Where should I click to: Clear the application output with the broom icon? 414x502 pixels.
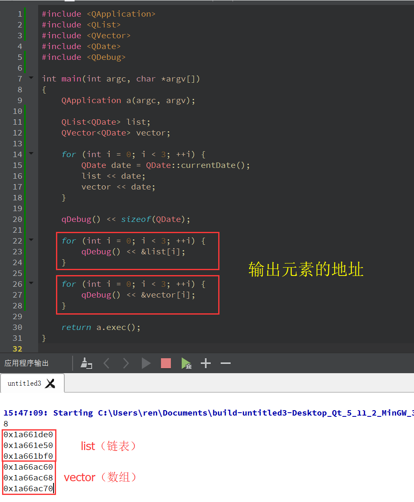click(86, 363)
